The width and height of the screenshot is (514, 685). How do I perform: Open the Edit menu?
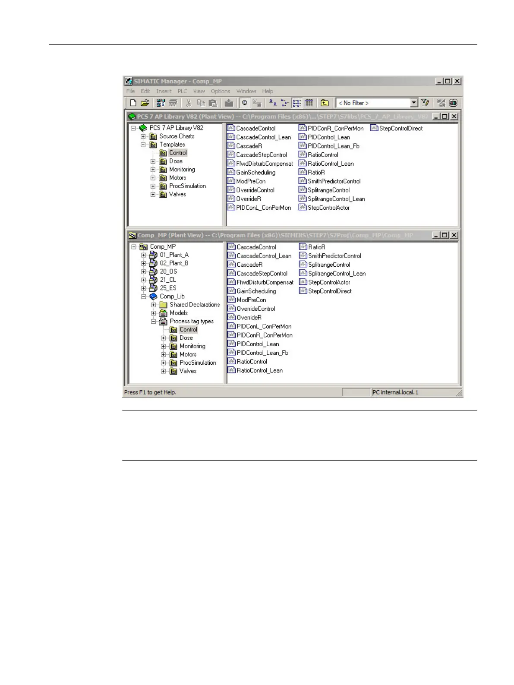(145, 91)
